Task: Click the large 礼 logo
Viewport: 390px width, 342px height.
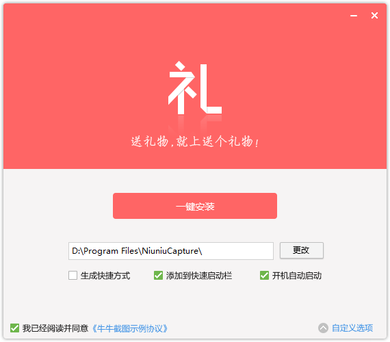Action: coord(195,88)
